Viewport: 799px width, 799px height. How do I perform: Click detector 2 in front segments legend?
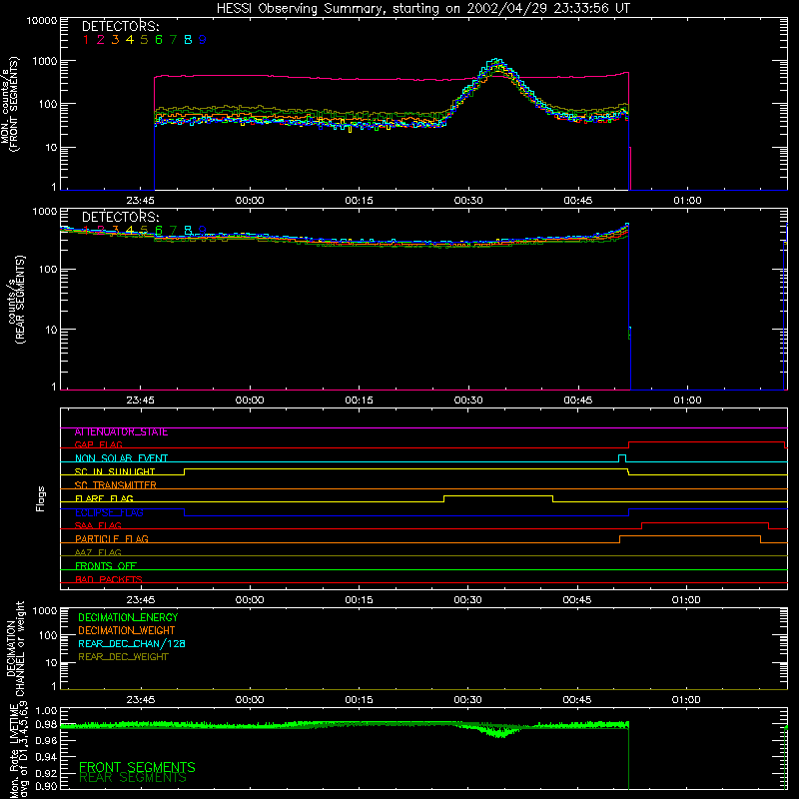tap(101, 40)
